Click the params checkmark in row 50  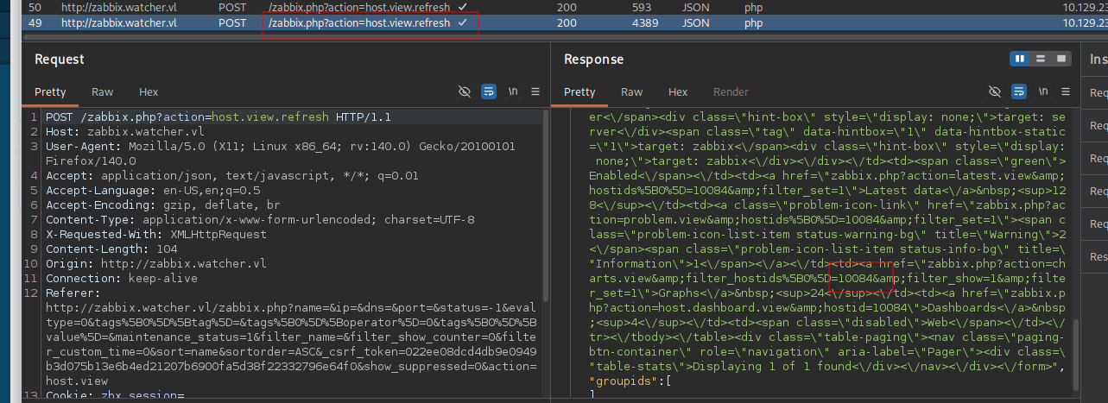coord(464,7)
